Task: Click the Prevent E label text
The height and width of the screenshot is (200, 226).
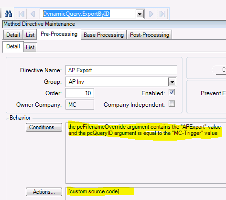Action: [213, 93]
